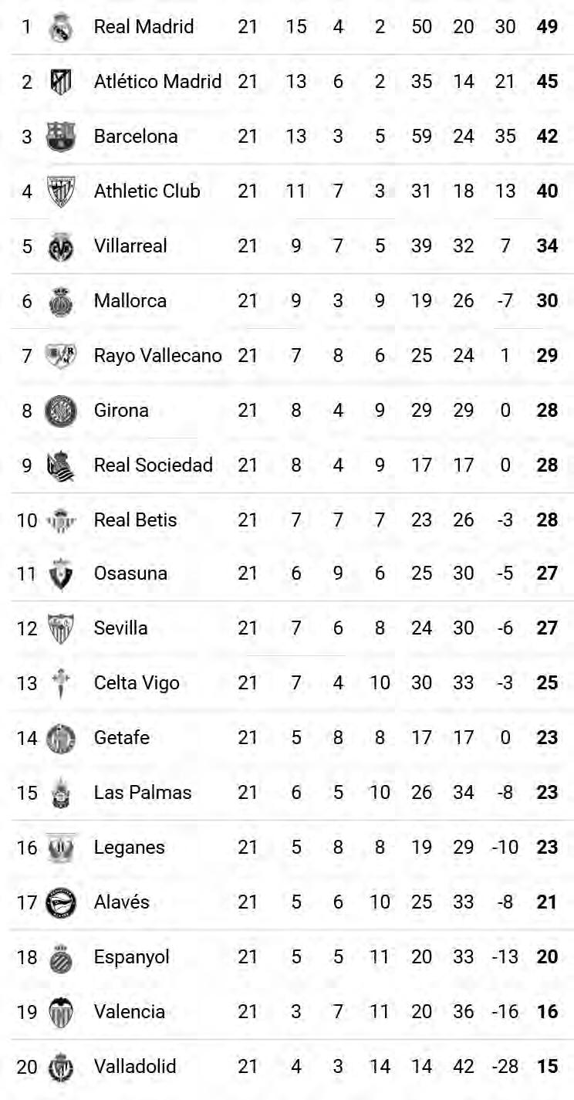Select the Real Betis team name

point(135,520)
